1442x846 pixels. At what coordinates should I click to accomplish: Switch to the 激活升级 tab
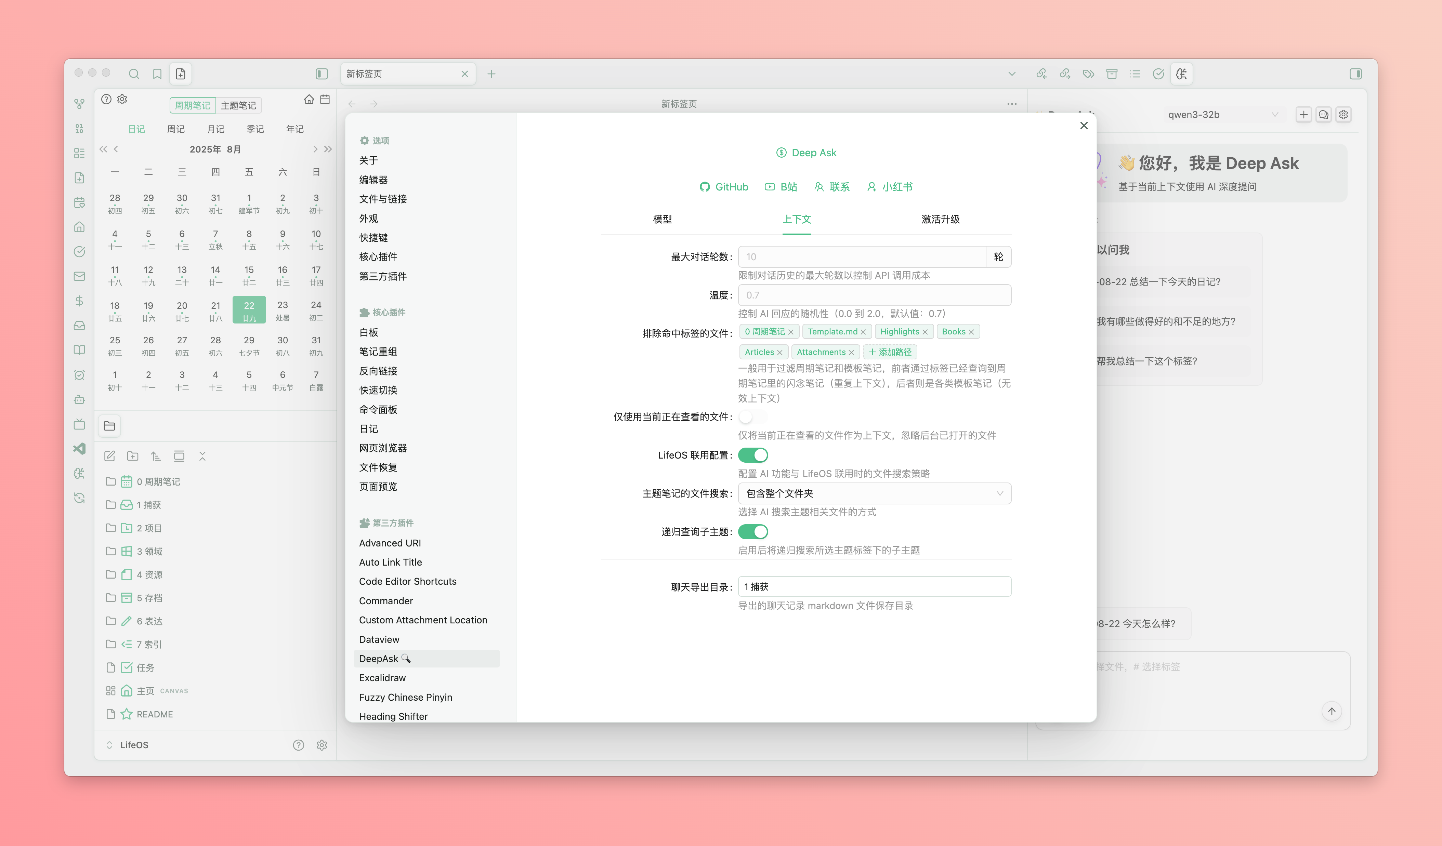pyautogui.click(x=940, y=219)
